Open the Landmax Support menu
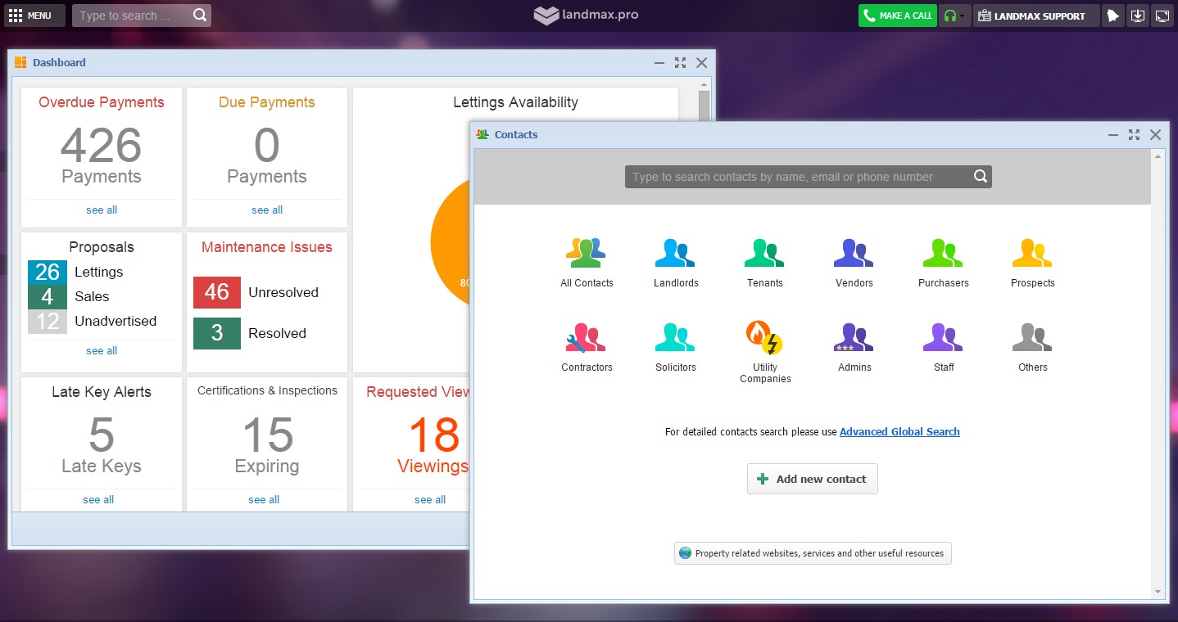 [x=1036, y=16]
